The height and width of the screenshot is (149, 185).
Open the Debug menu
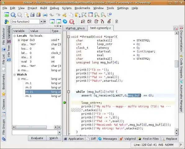54,8
